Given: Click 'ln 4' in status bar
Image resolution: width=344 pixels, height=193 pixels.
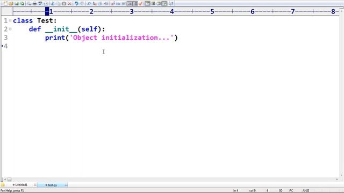Looking at the screenshot, I should pos(235,191).
